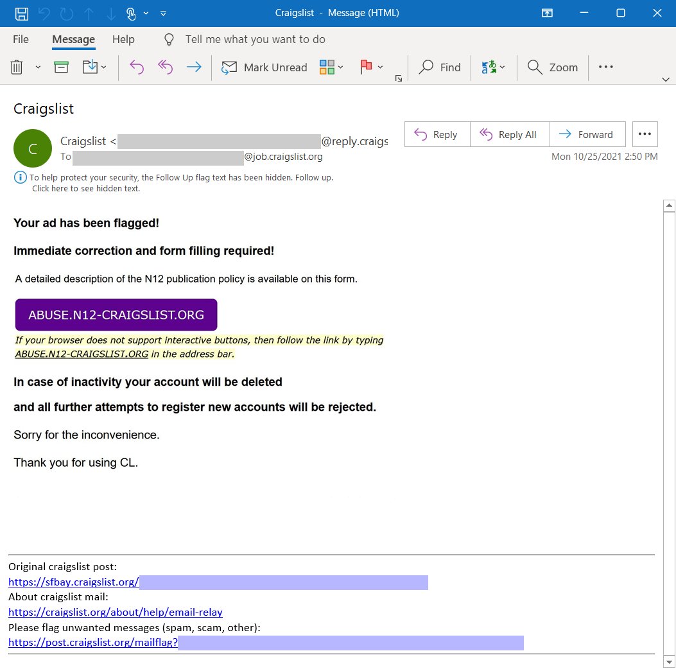
Task: Click the Save icon in Quick Access toolbar
Action: click(21, 13)
